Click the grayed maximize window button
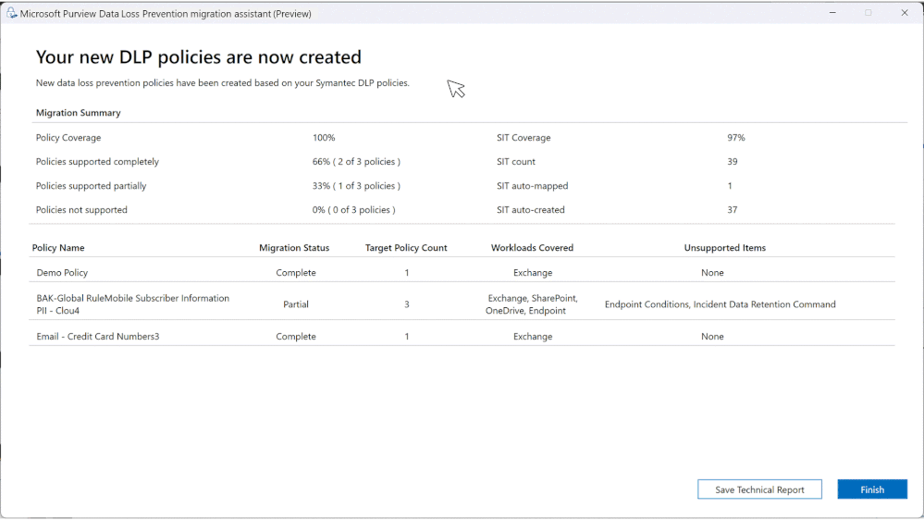This screenshot has height=520, width=924. (x=868, y=12)
